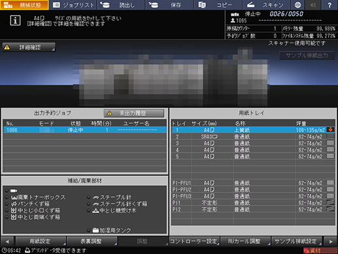Image resolution: width=338 pixels, height=254 pixels.
Task: Click the humidifier tank icon
Action: [95, 230]
